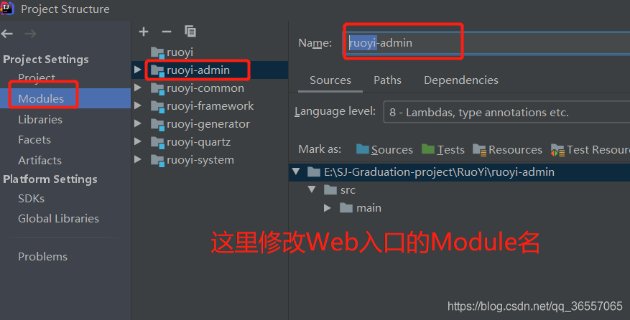Open Libraries settings section
The height and width of the screenshot is (320, 630).
[x=40, y=120]
